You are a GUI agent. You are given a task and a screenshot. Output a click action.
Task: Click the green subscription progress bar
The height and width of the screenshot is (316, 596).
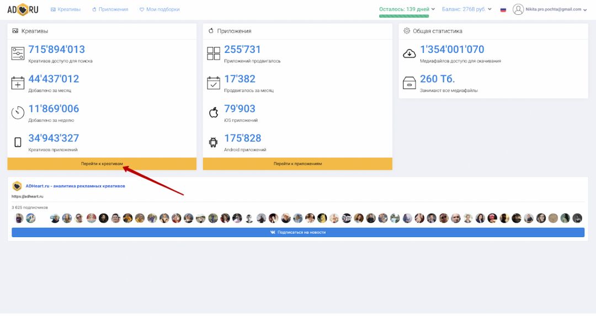(404, 16)
